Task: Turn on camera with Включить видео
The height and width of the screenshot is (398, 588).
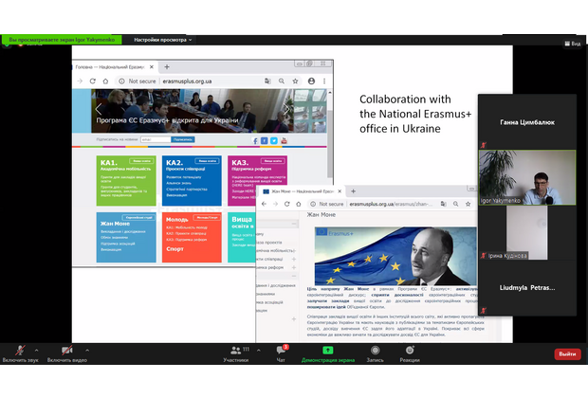Action: [x=66, y=353]
